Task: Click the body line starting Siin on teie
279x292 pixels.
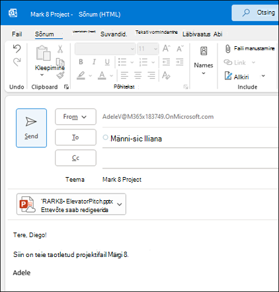Action: click(71, 255)
